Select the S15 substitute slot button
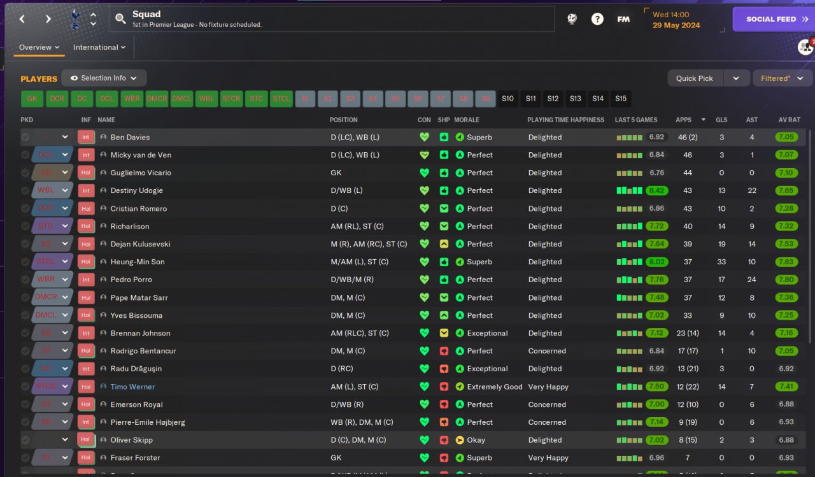The width and height of the screenshot is (815, 477). coord(621,99)
